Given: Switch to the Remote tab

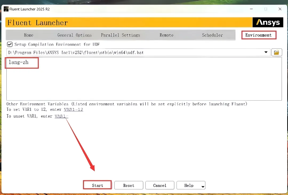Looking at the screenshot, I should click(x=167, y=35).
